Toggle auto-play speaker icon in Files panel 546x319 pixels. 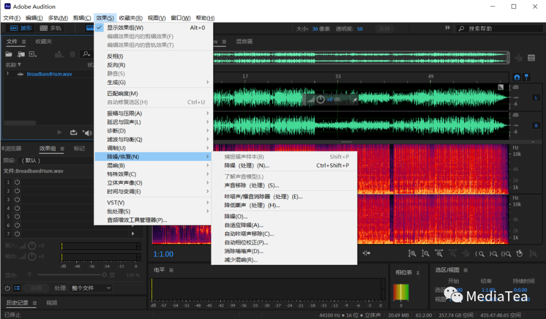click(x=87, y=132)
